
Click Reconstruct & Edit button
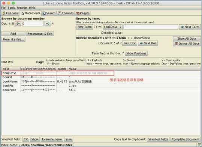click(x=40, y=34)
